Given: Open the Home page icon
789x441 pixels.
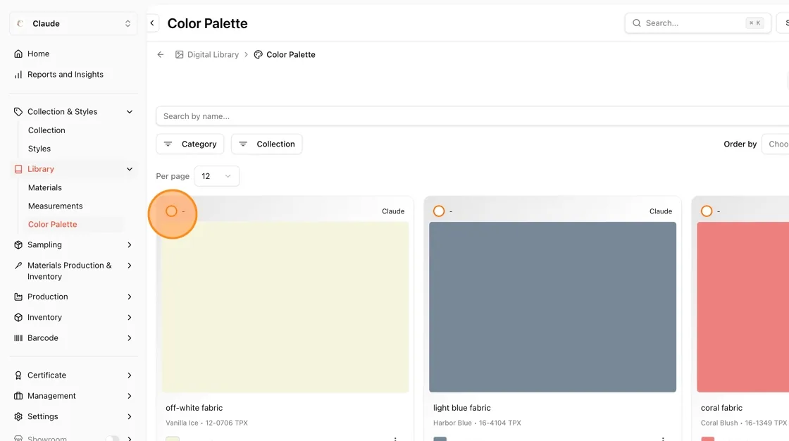Looking at the screenshot, I should [x=18, y=54].
